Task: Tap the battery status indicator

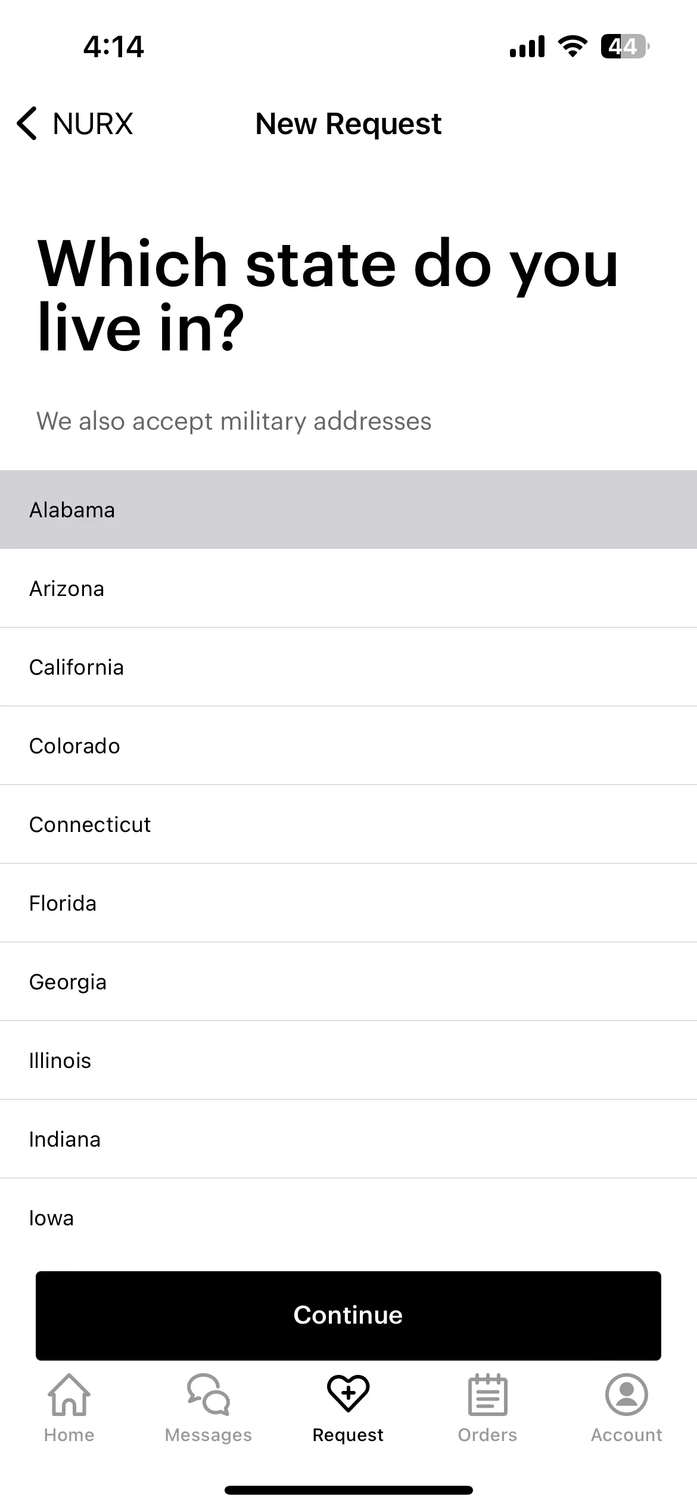Action: [x=625, y=46]
